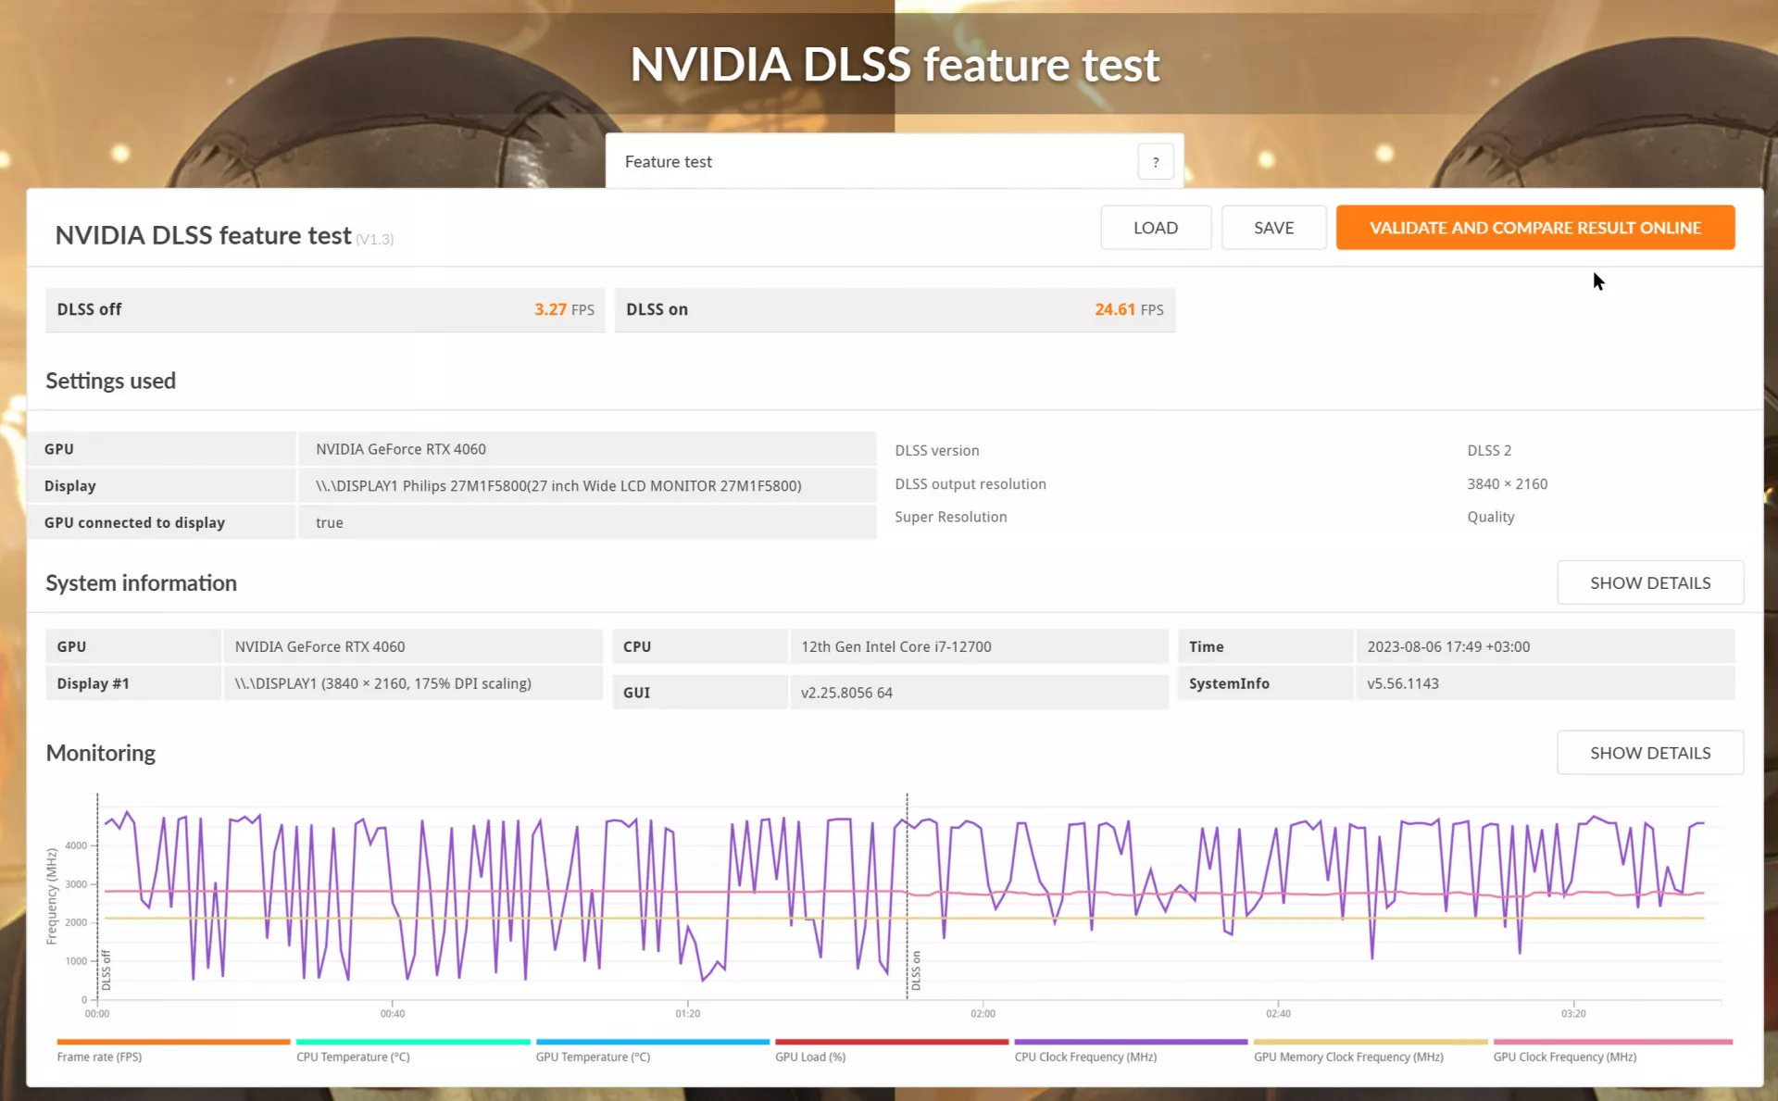Toggle GPU Load (%) legend
This screenshot has height=1101, width=1778.
click(x=810, y=1057)
